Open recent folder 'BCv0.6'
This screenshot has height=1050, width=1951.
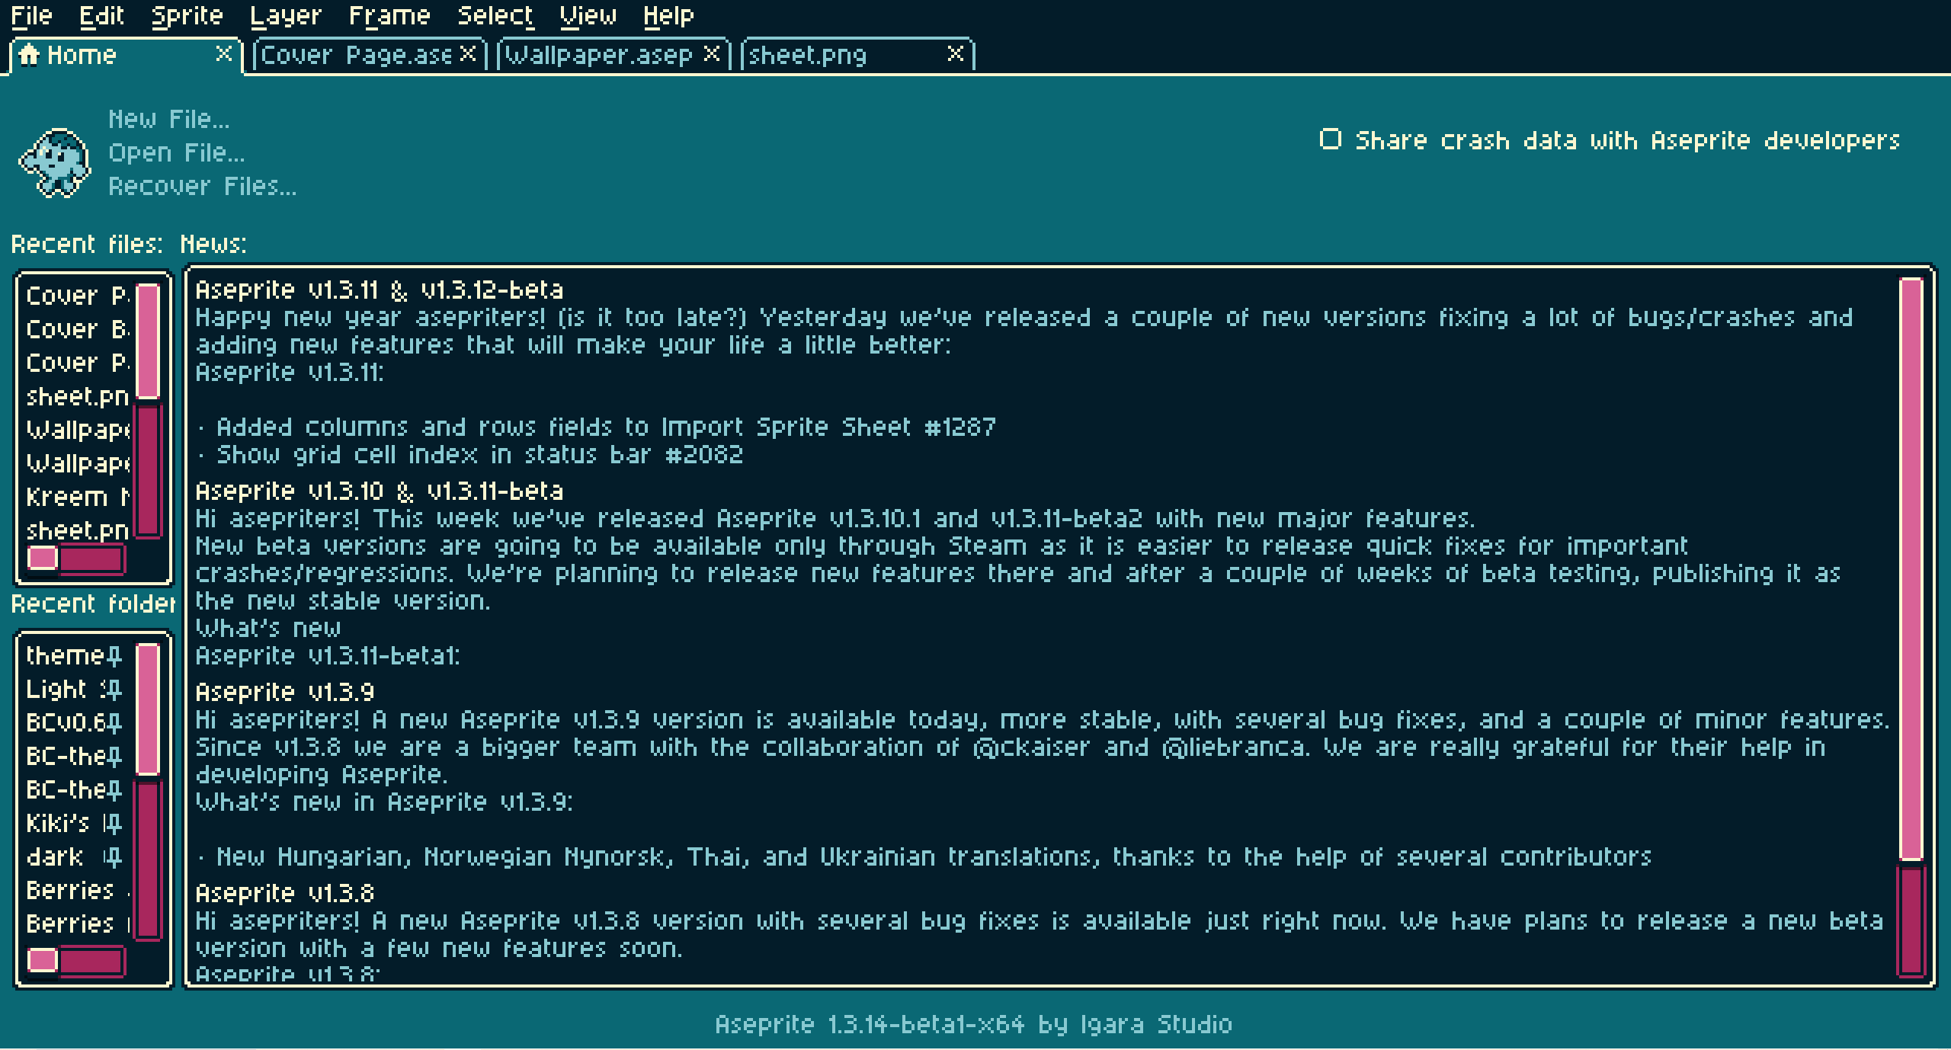pyautogui.click(x=66, y=723)
